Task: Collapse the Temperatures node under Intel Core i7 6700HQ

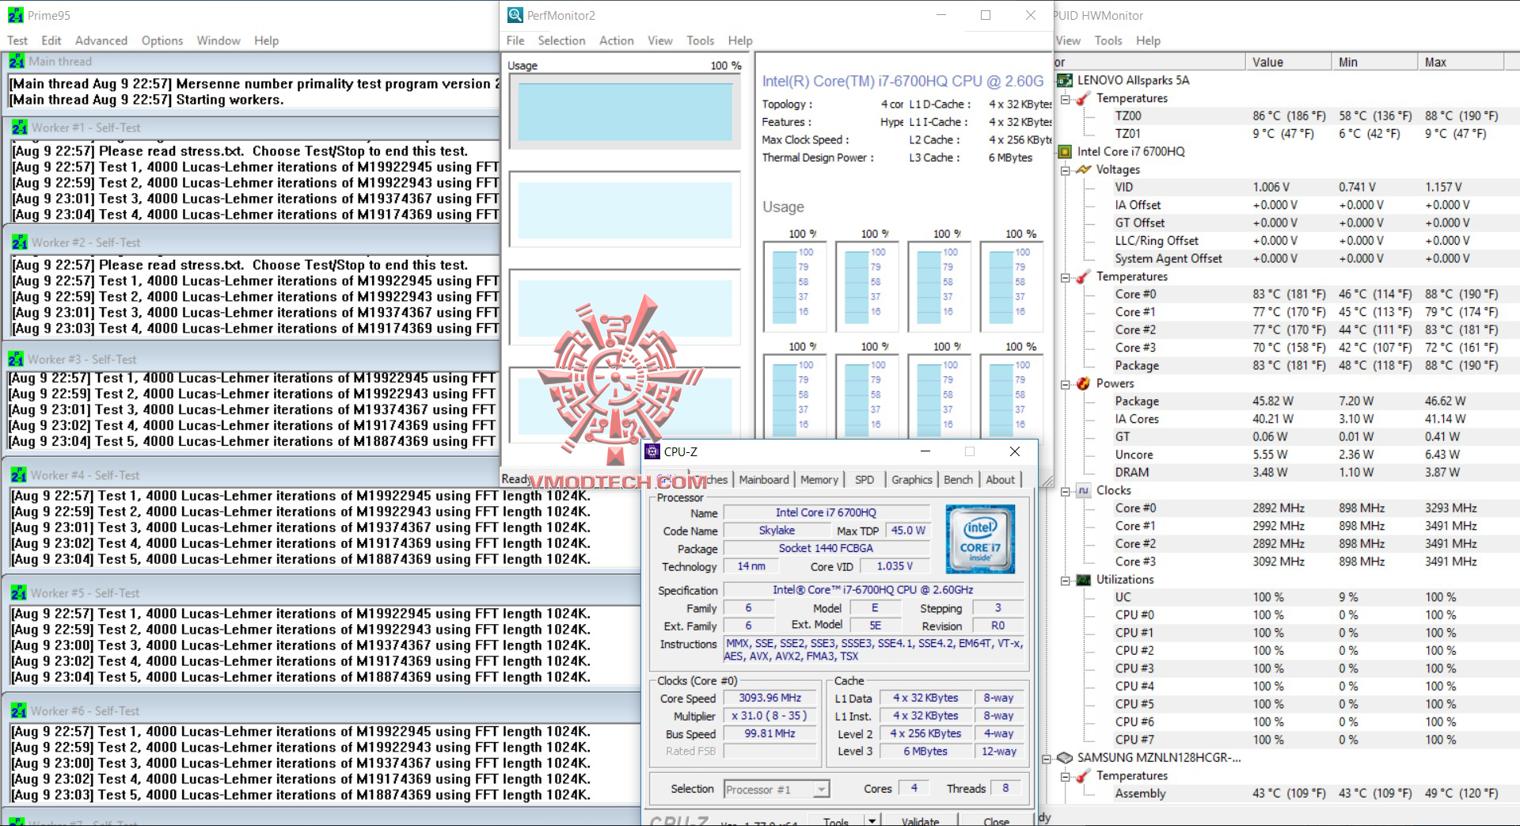Action: [x=1066, y=277]
